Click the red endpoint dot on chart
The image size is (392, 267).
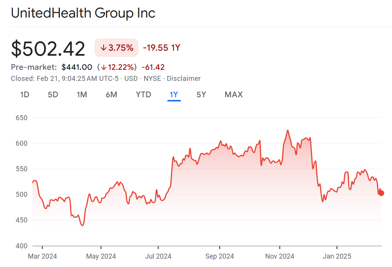(x=381, y=193)
